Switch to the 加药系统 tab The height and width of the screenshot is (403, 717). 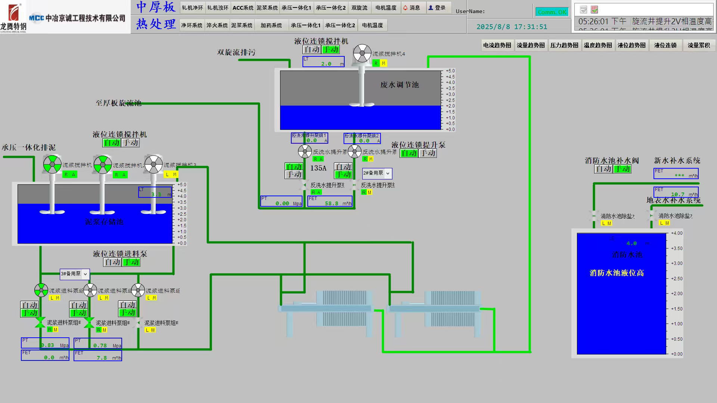(271, 25)
